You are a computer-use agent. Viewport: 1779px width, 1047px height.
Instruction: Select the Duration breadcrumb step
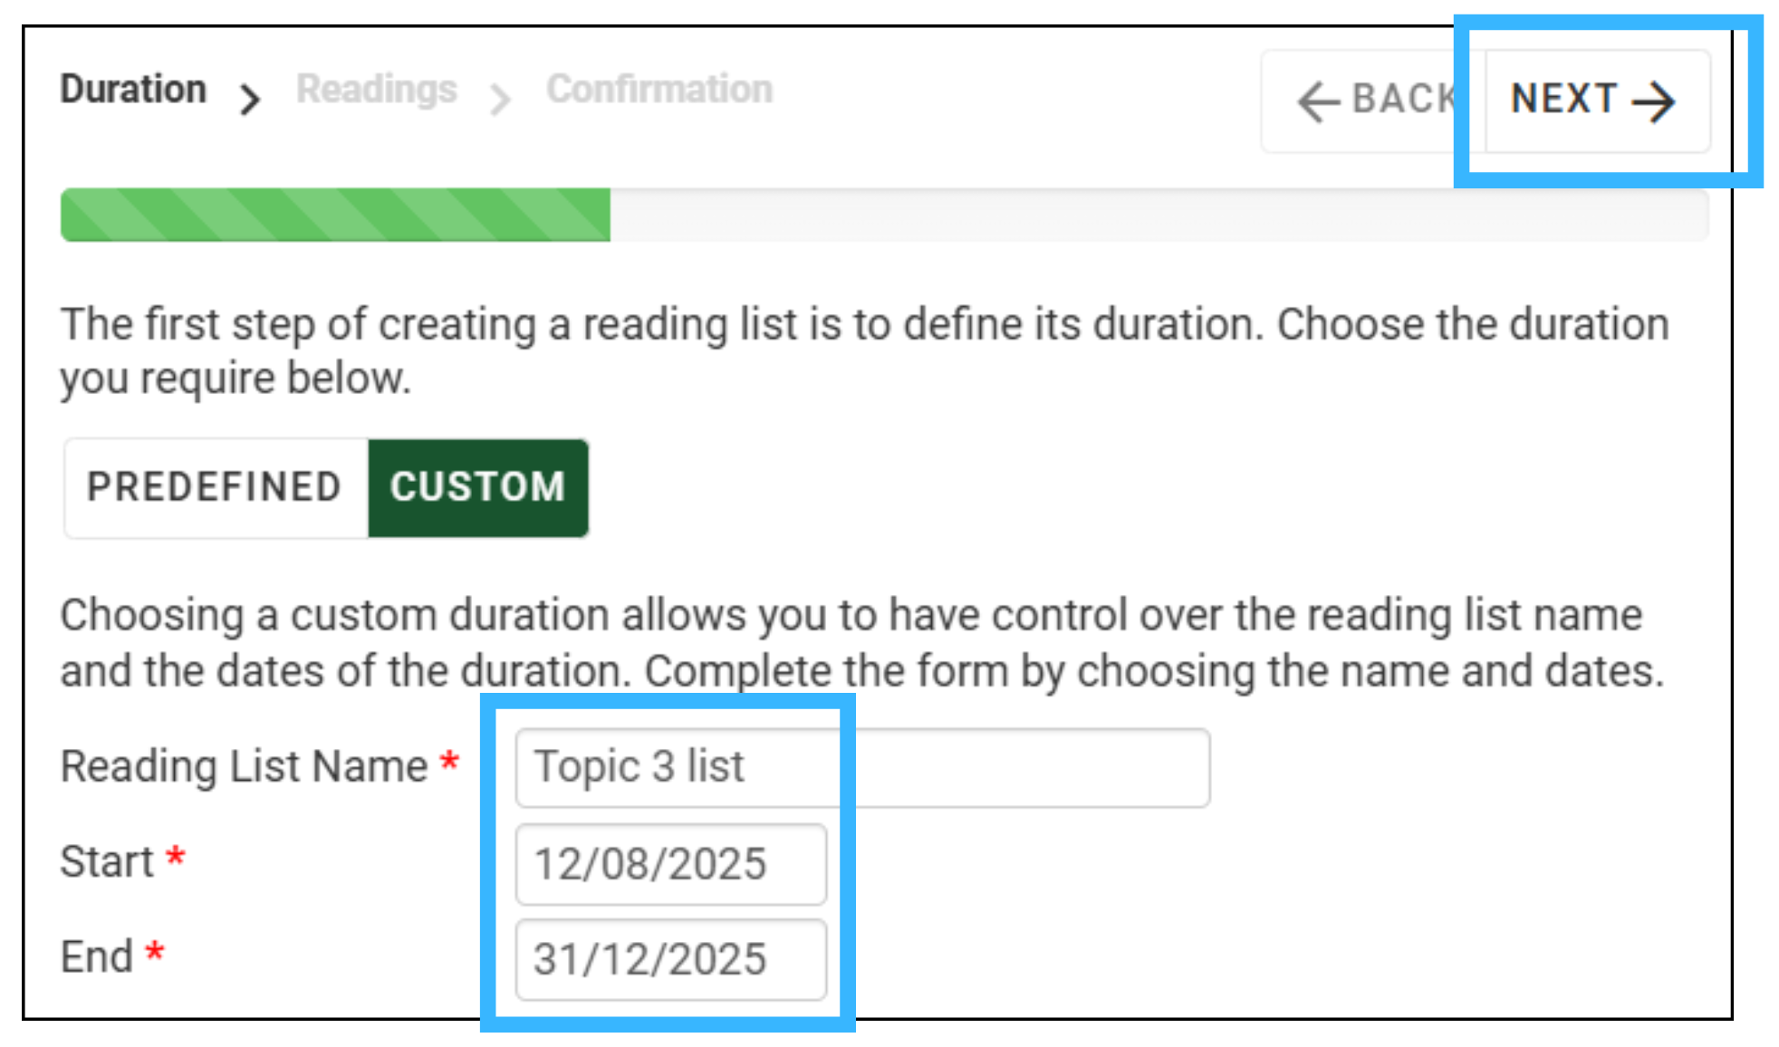(x=133, y=89)
